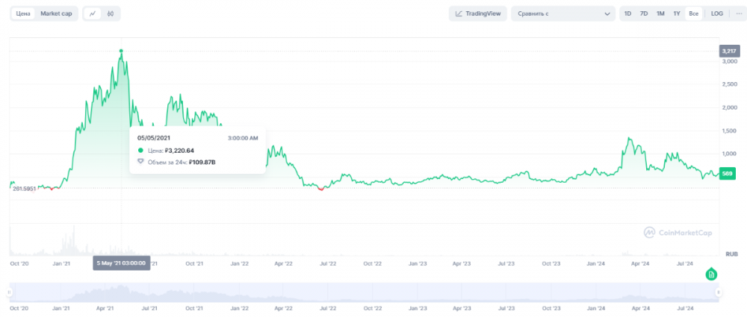The height and width of the screenshot is (317, 747).
Task: Click the green document icon near the timeline
Action: (x=712, y=275)
